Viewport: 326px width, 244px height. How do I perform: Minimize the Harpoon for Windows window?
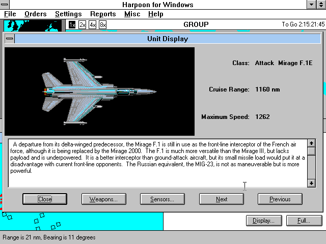click(312, 5)
